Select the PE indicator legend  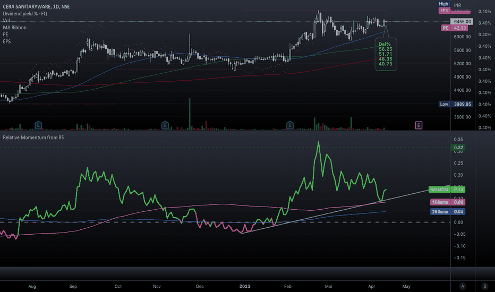(x=5, y=35)
